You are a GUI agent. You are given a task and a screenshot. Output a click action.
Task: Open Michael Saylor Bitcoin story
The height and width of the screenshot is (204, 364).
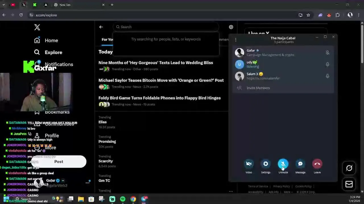pyautogui.click(x=161, y=80)
